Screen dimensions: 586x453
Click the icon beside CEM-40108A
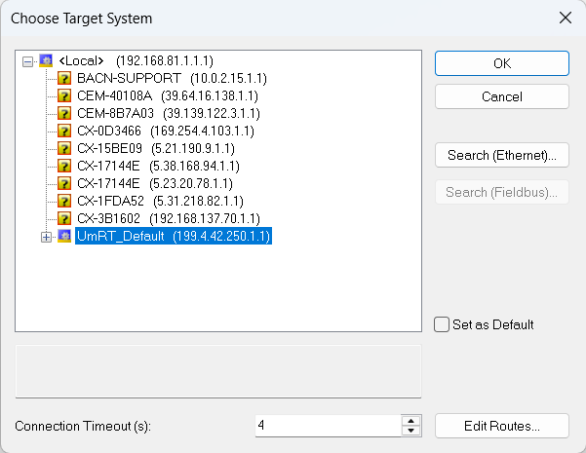tap(64, 95)
